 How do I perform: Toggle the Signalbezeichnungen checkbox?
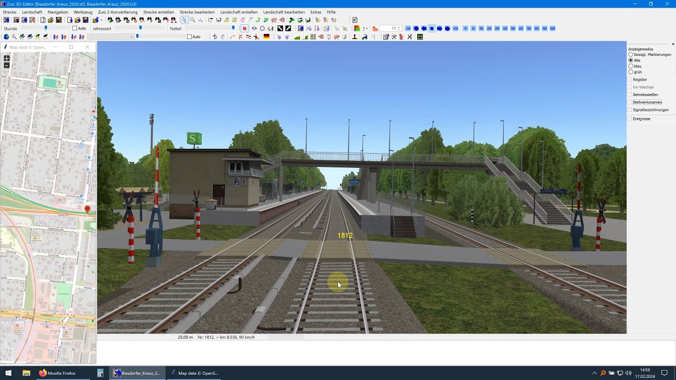(630, 110)
